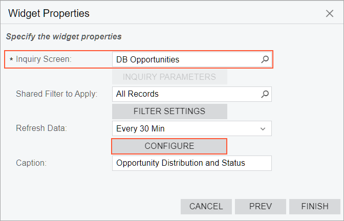The height and width of the screenshot is (221, 344).
Task: Click the 'Inquiry Screen:' label
Action: 44,59
